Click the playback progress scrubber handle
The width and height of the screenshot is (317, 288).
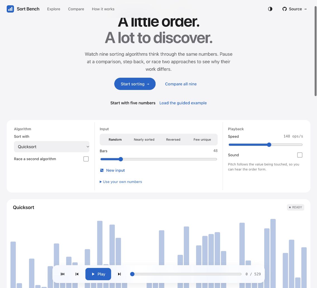point(132,274)
